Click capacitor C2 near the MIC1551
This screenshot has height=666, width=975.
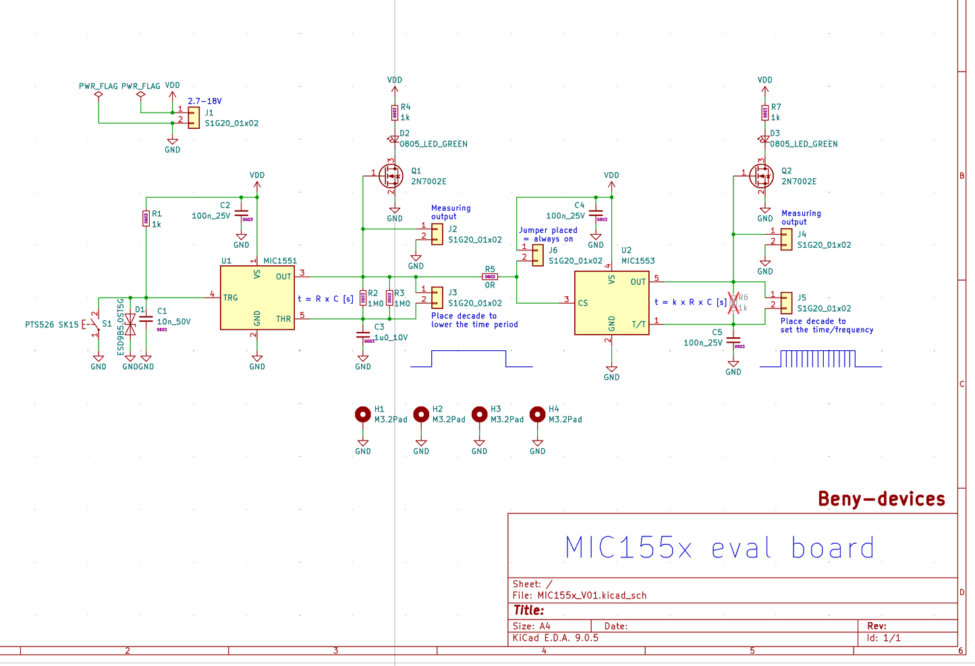[x=241, y=214]
